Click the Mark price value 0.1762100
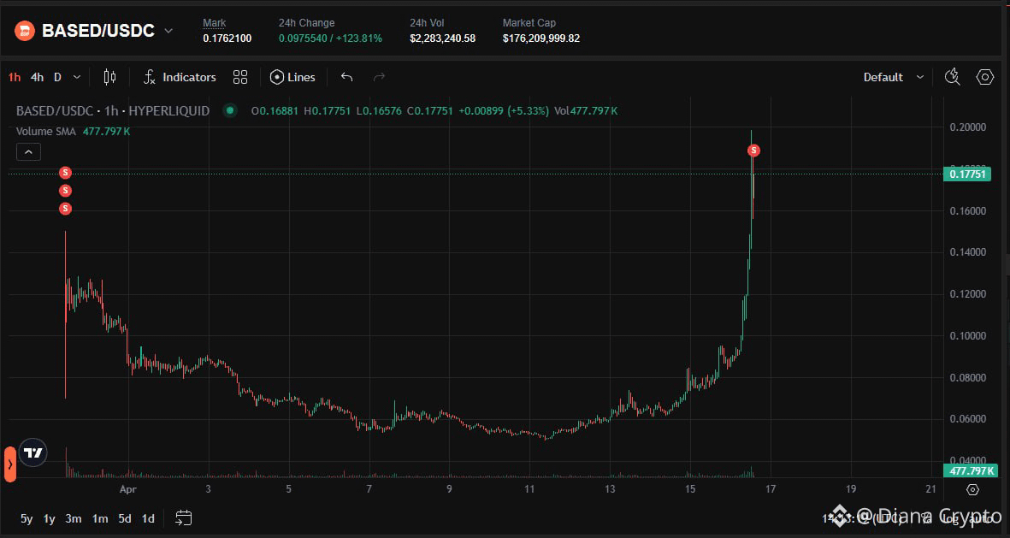The width and height of the screenshot is (1010, 538). [x=227, y=38]
